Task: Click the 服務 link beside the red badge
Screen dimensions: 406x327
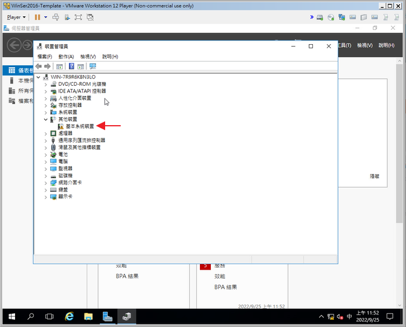Action: tap(219, 266)
